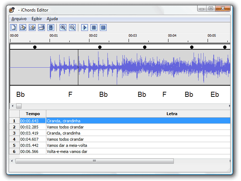Create a new file with the blank page icon
The image size is (241, 181).
13,28
